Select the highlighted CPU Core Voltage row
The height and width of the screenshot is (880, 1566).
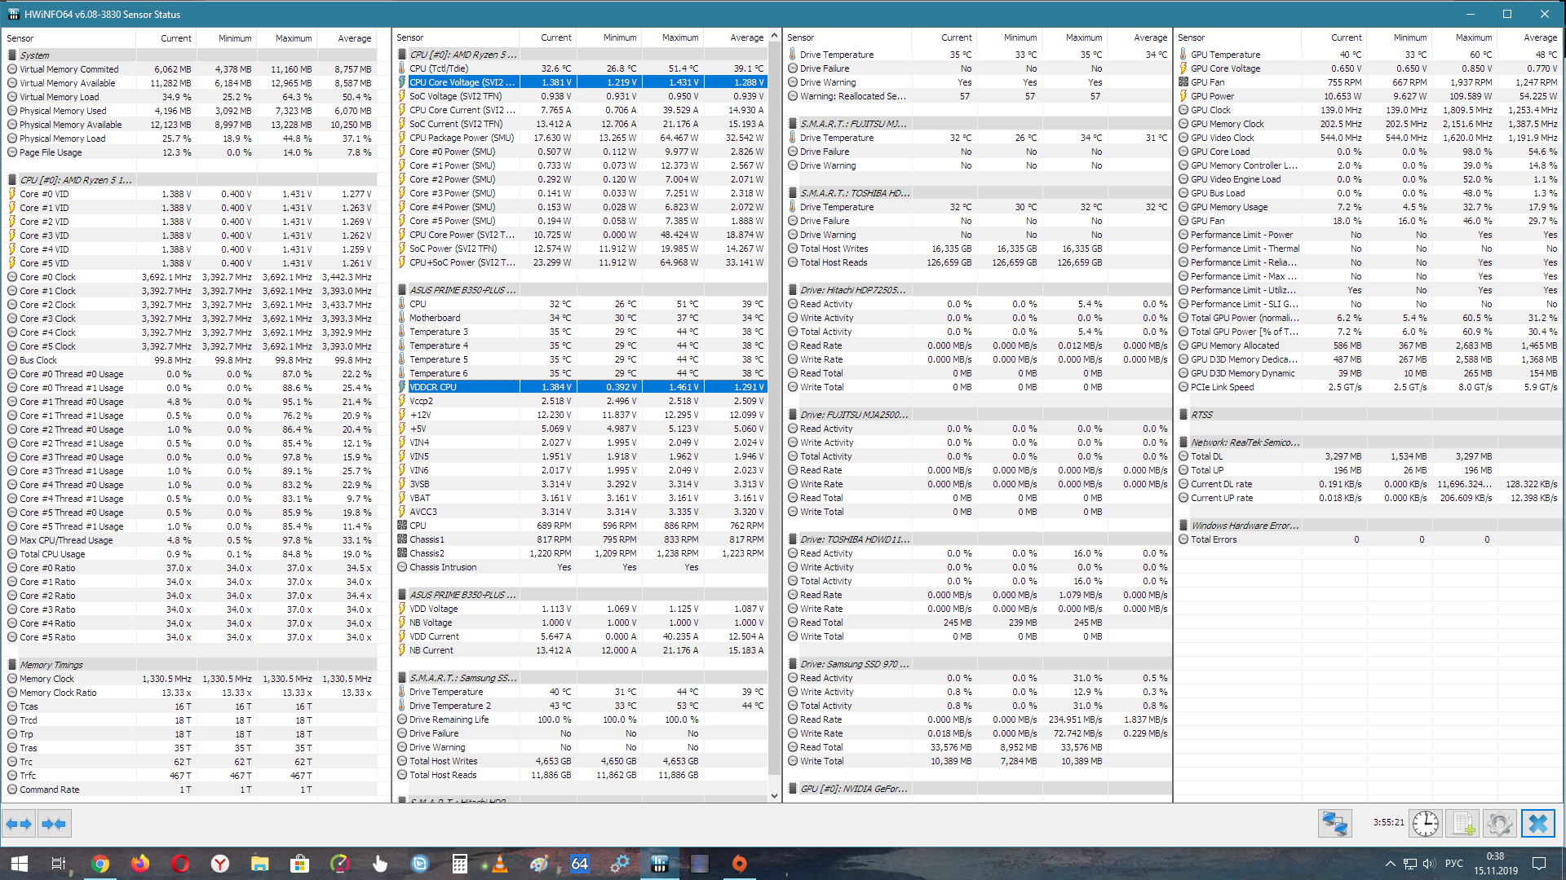(462, 82)
